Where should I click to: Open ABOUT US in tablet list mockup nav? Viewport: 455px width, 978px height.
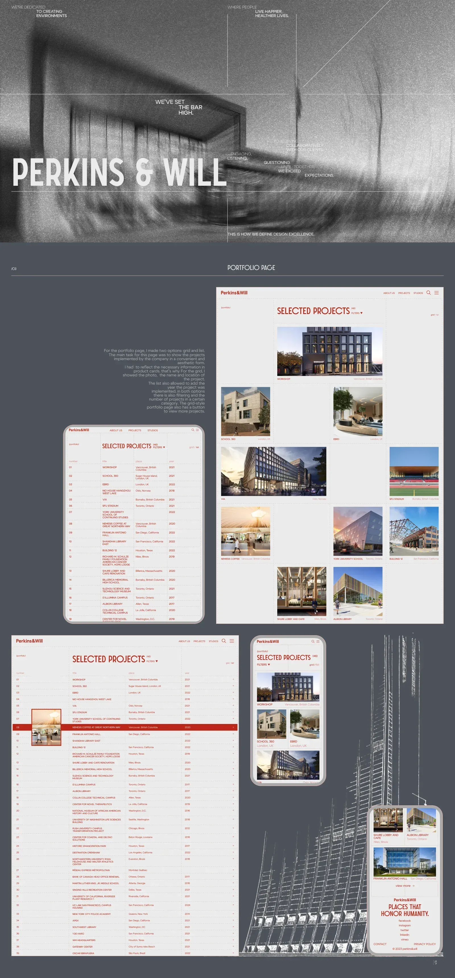[x=116, y=430]
